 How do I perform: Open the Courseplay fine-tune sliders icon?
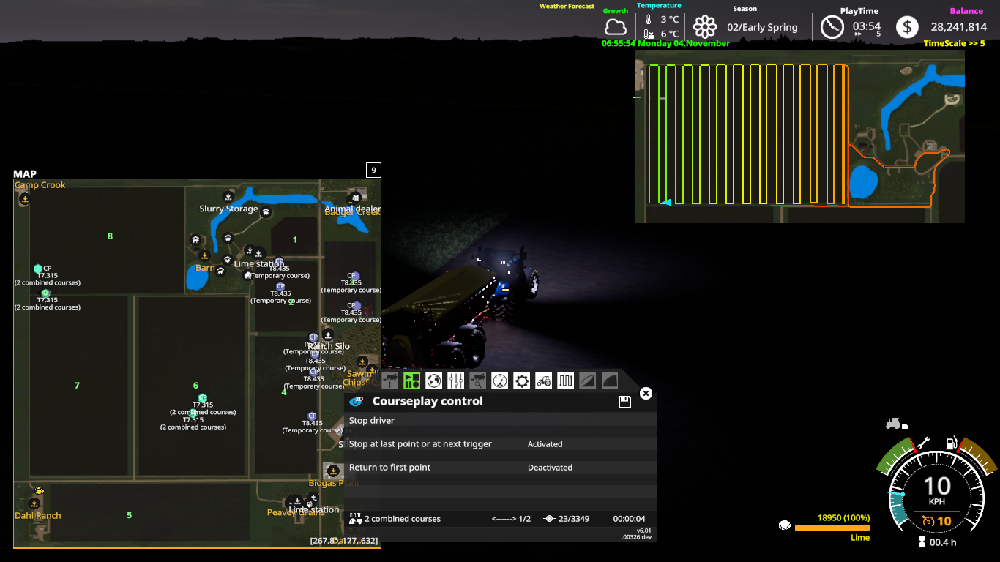pos(455,381)
